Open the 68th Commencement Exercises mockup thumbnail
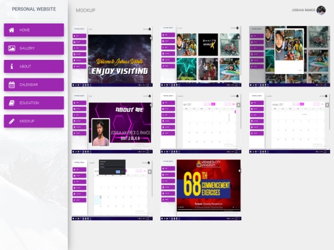The image size is (334, 250). coord(201,190)
